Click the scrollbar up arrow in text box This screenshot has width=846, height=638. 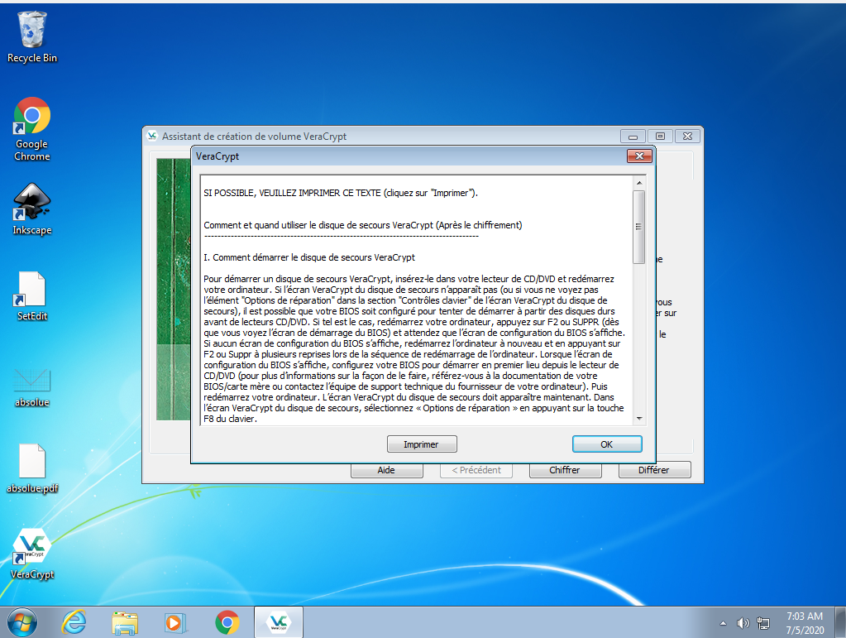point(638,183)
